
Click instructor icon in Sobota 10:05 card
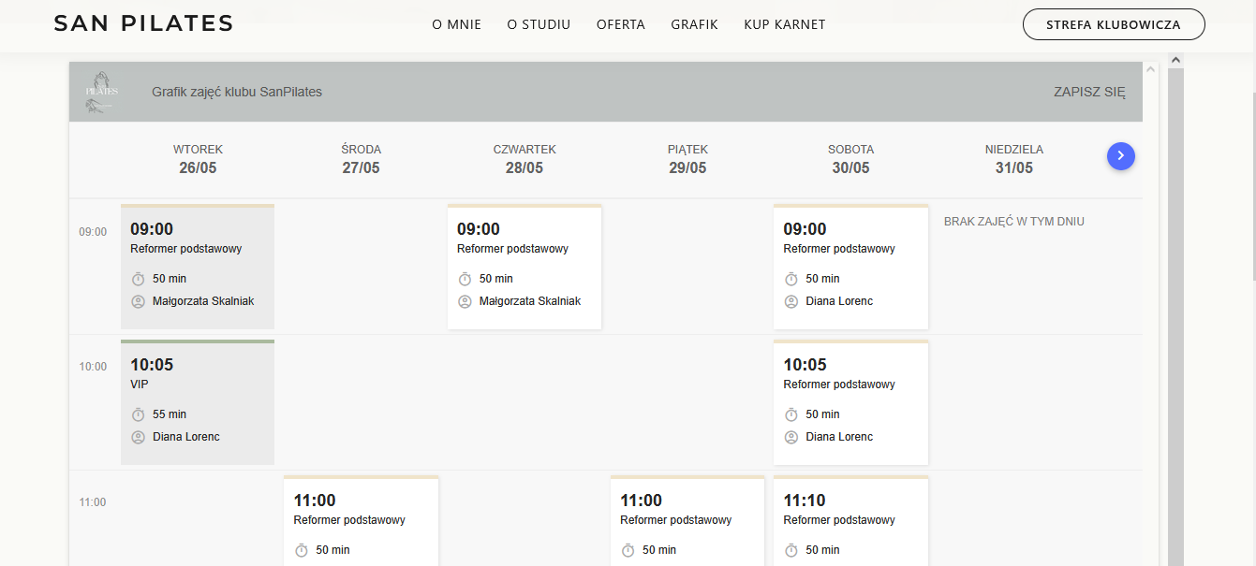point(791,437)
